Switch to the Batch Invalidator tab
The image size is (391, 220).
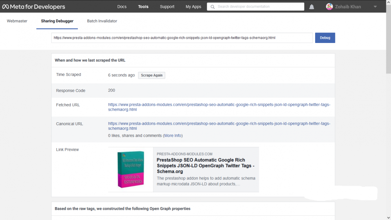[x=102, y=21]
